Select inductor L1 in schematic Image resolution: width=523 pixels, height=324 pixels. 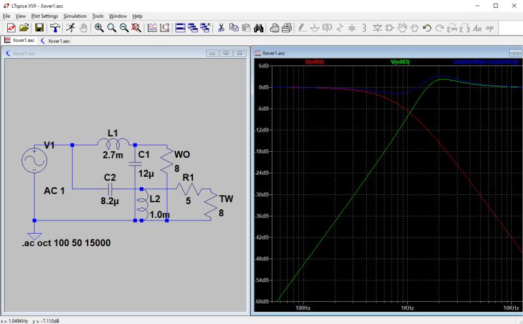tap(112, 143)
